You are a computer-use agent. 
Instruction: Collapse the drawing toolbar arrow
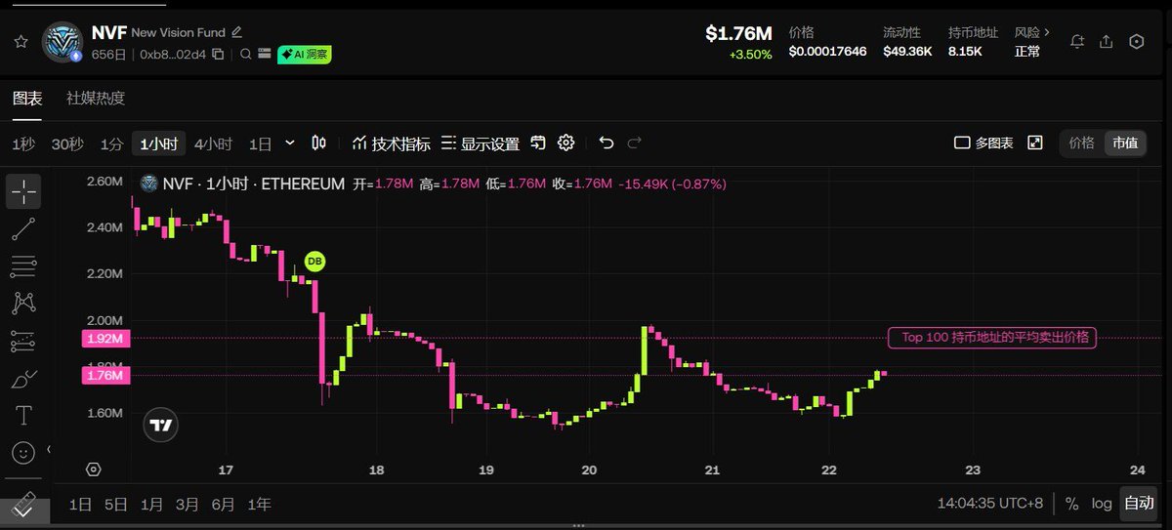click(x=50, y=450)
